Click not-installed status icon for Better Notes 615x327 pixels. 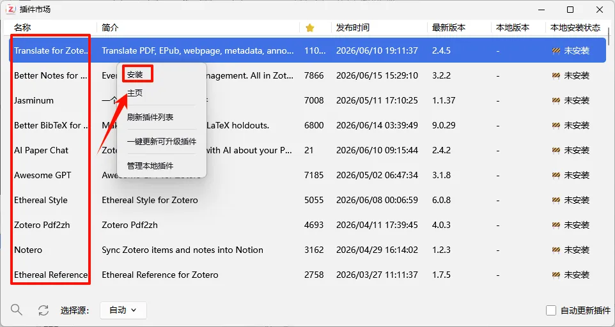click(556, 75)
